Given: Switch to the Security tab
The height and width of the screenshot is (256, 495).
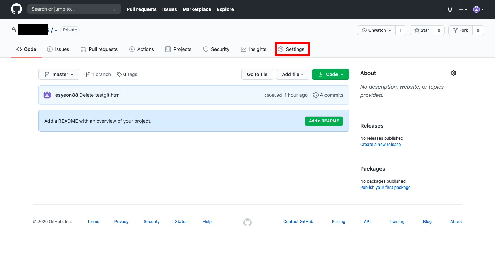Looking at the screenshot, I should click(x=216, y=49).
